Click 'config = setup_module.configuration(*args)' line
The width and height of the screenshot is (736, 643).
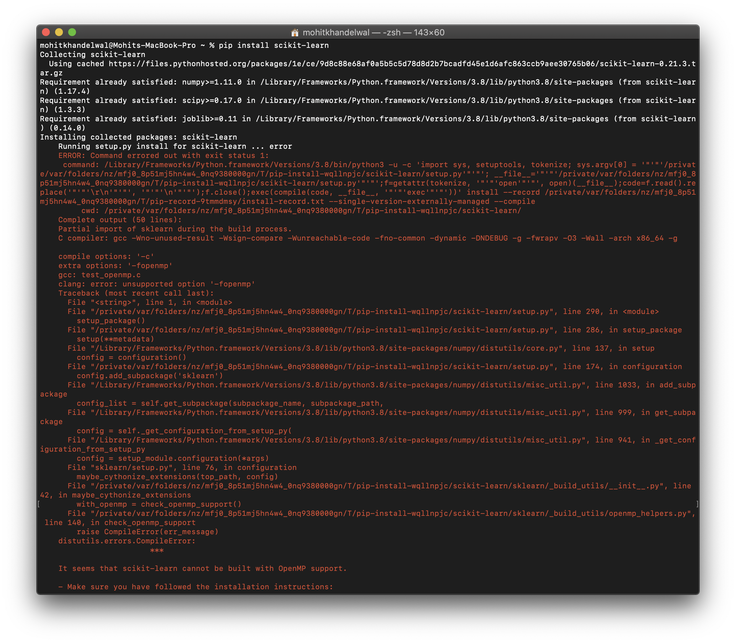pos(173,458)
